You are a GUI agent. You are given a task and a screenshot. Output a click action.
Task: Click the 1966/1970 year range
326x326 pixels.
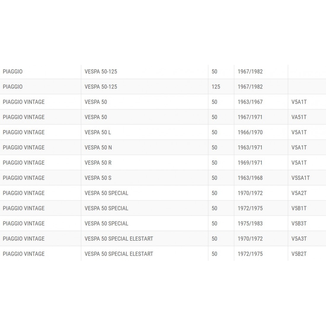pos(250,132)
